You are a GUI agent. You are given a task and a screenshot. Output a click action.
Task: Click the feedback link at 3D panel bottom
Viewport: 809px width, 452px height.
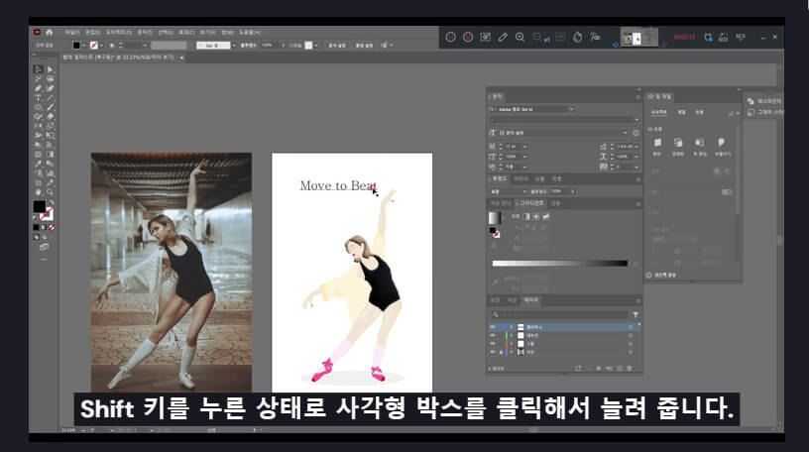coord(662,275)
